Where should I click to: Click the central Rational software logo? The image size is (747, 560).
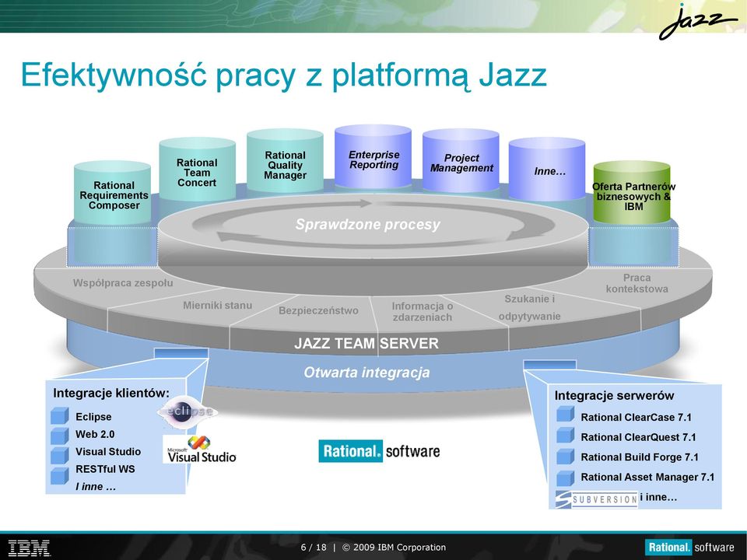pyautogui.click(x=379, y=451)
